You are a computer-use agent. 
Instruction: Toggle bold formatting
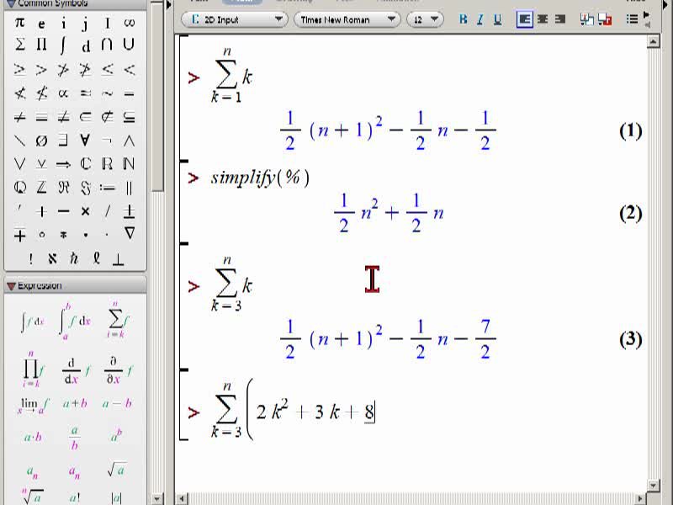coord(464,19)
